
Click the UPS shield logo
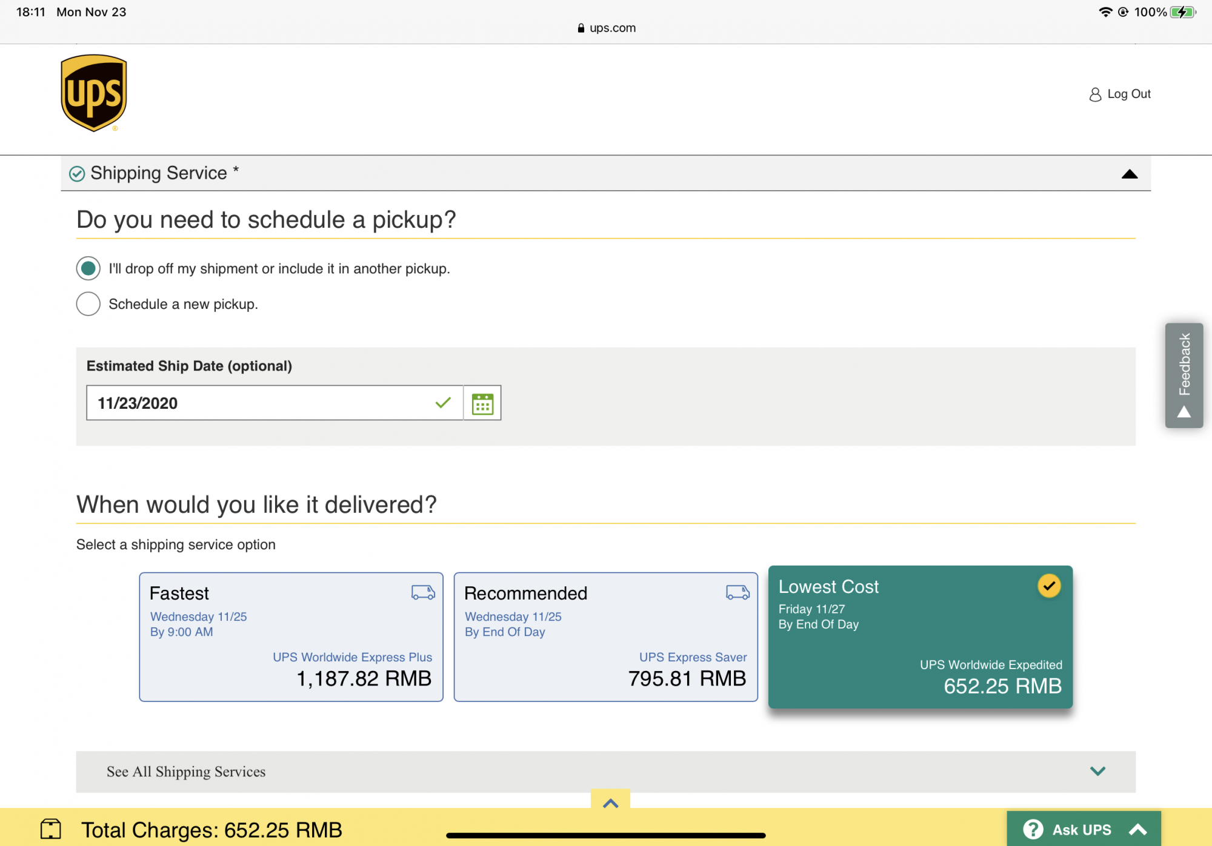(x=94, y=93)
